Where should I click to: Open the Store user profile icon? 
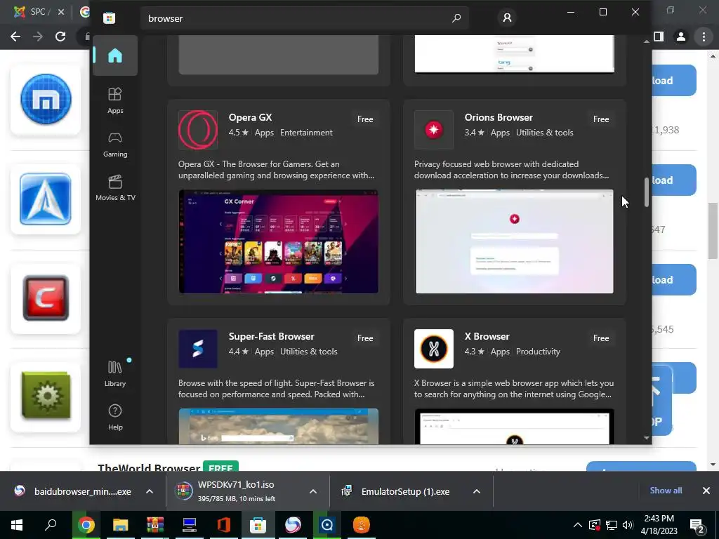(507, 18)
